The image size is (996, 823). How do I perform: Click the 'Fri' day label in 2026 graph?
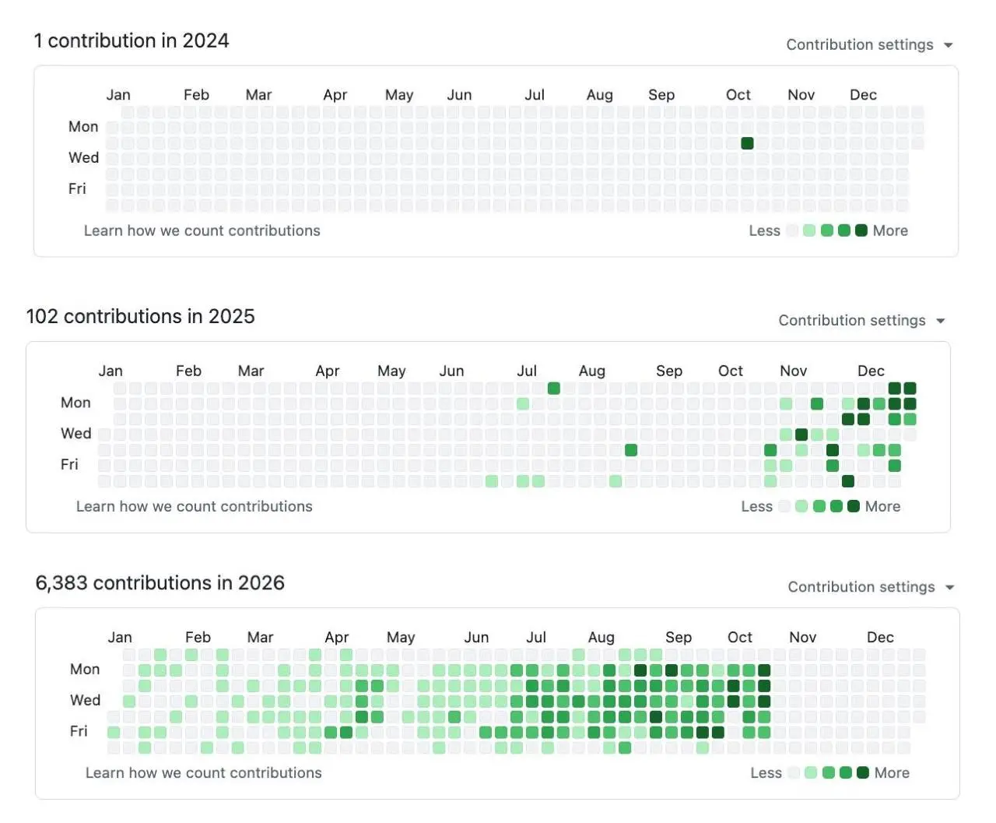click(79, 731)
